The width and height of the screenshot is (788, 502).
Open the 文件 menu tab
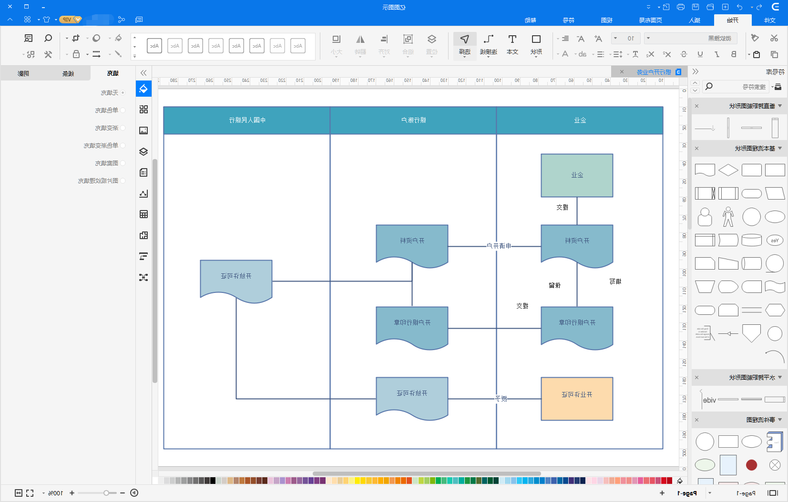click(769, 20)
